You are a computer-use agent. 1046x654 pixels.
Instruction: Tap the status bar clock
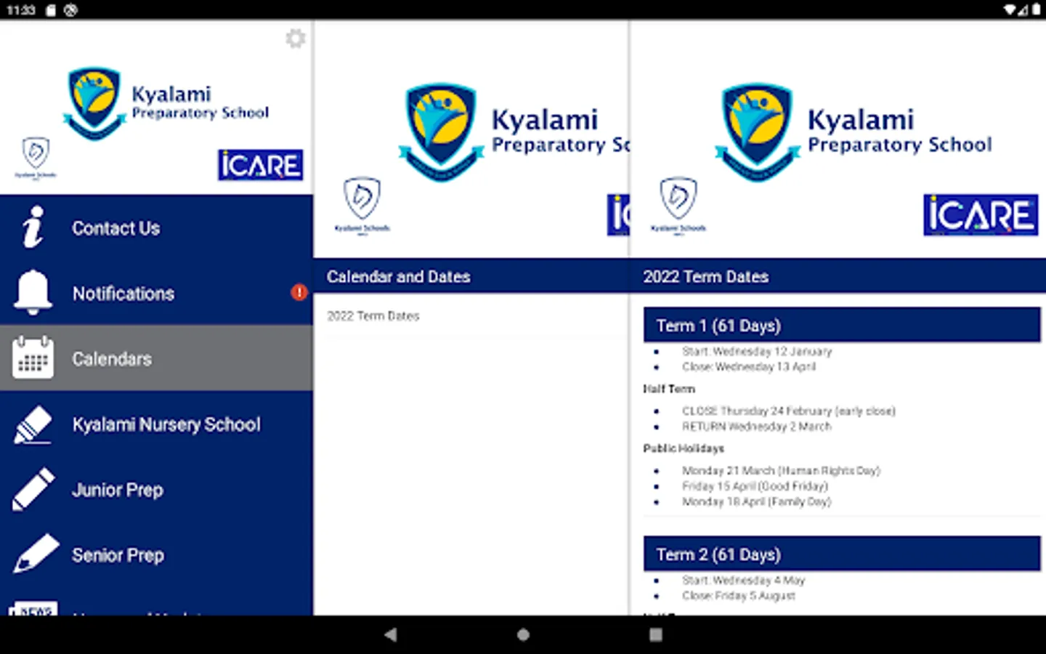[x=21, y=10]
